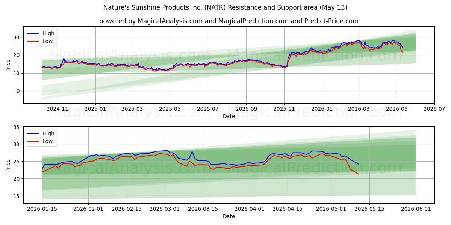
Task: Click the bottom chart y-axis value '35'
Action: 17,127
